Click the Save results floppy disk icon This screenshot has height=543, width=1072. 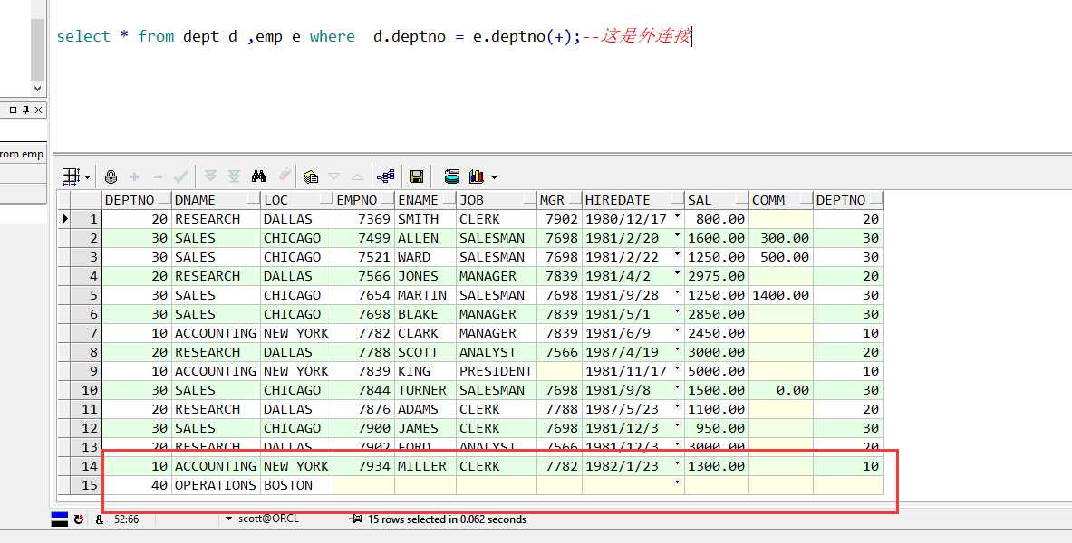click(x=416, y=176)
